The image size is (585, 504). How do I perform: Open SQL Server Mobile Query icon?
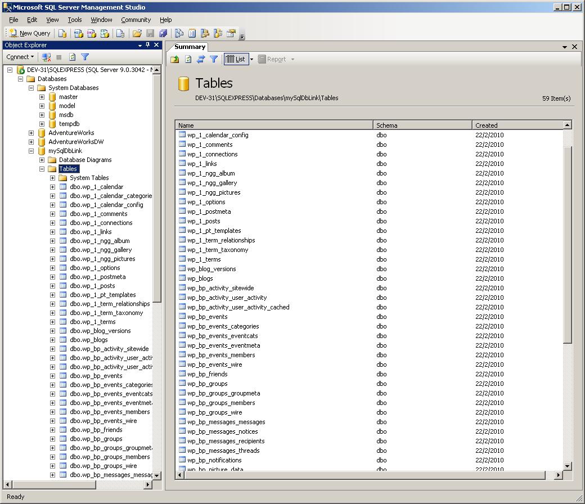coord(120,34)
